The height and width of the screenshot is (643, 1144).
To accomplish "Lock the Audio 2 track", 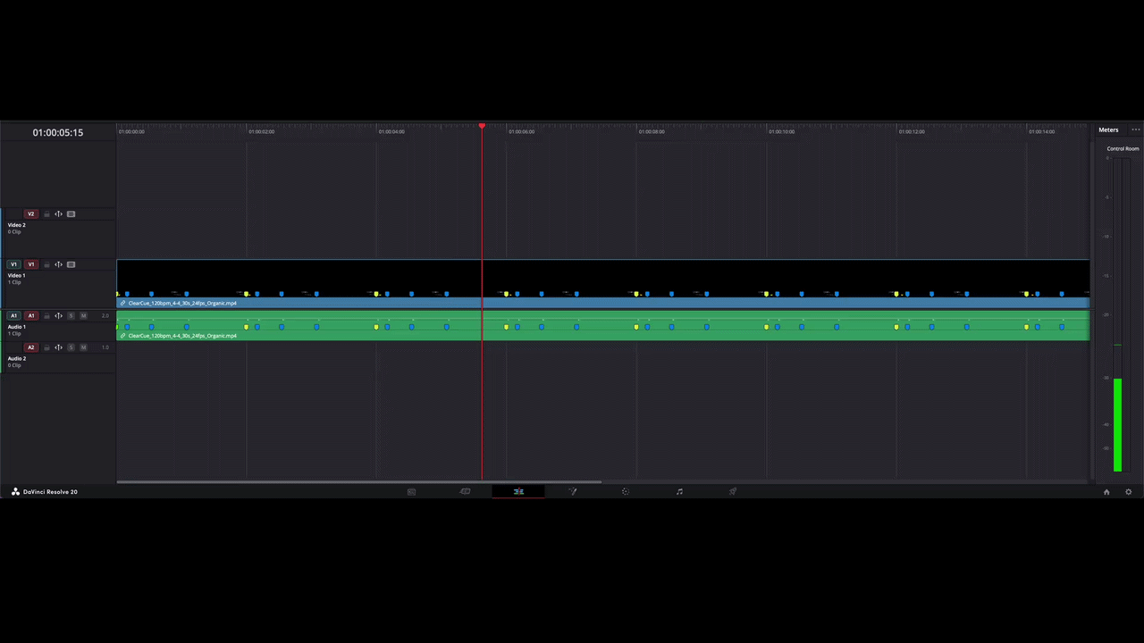I will click(x=46, y=347).
